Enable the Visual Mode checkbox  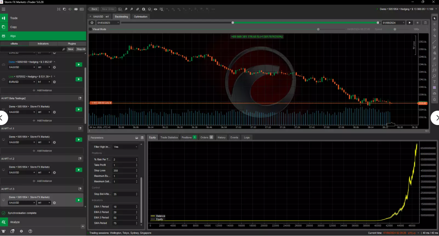pos(90,29)
